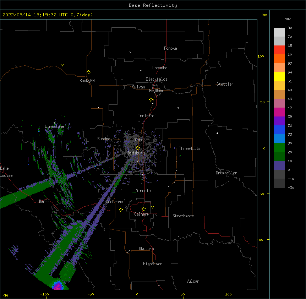Screen dimensions: 306x299
Task: Click the Base_Reflectivity title
Action: [153, 5]
